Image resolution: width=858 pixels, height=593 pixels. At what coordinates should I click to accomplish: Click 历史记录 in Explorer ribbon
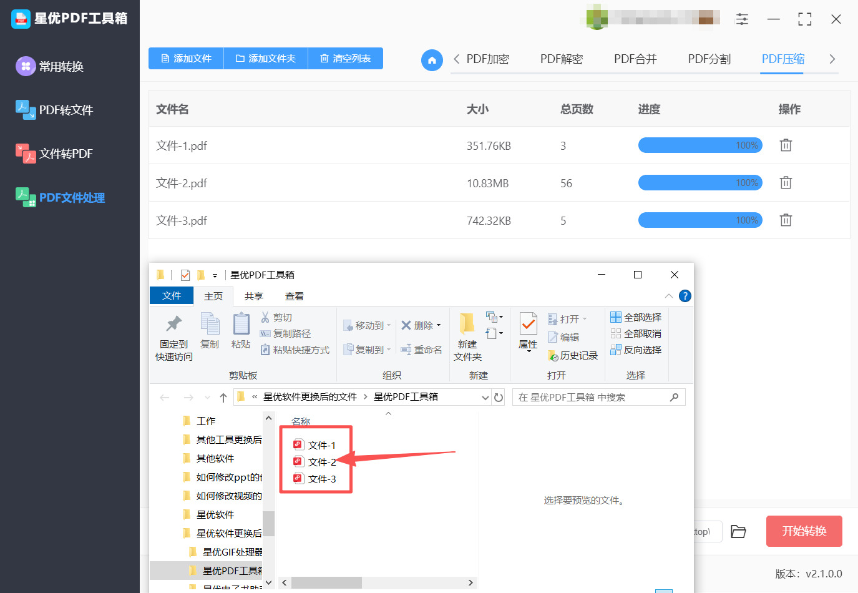tap(573, 355)
